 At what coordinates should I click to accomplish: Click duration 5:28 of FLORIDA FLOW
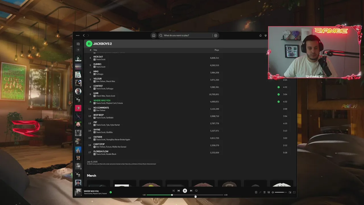tap(285, 153)
